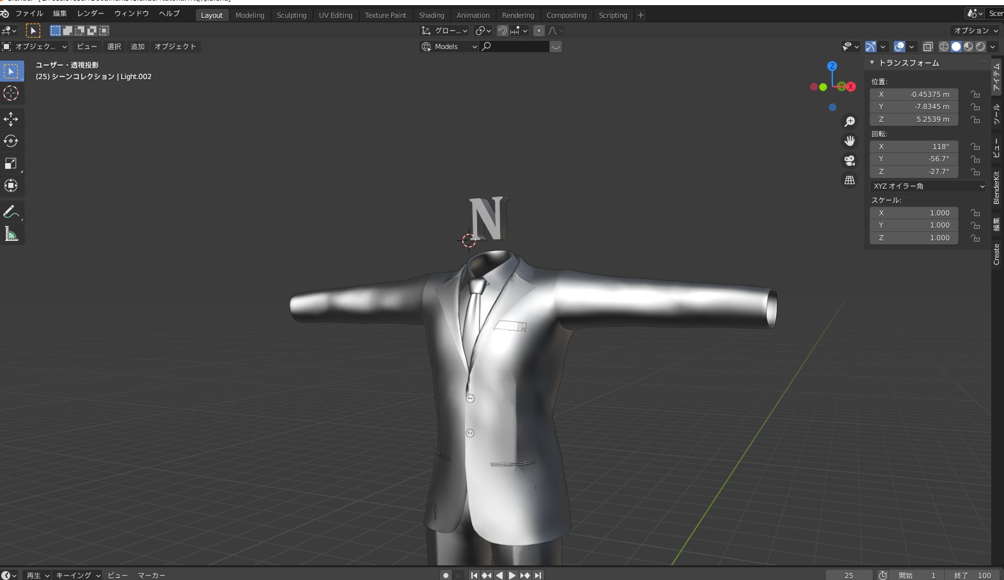Screen dimensions: 1004x580
Task: Open the BlenderKit sidebar tab
Action: pos(996,187)
